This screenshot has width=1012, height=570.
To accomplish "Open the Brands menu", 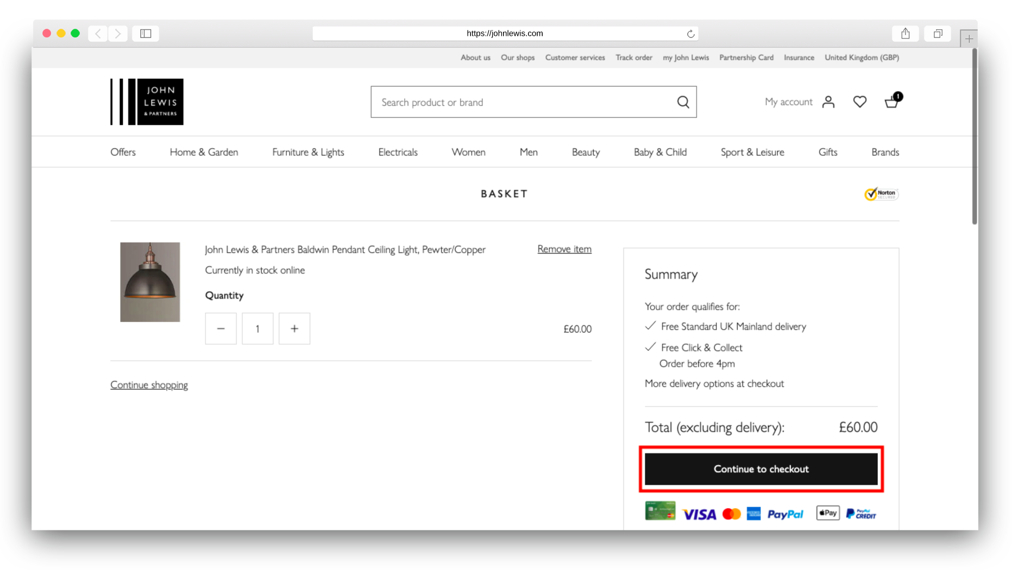I will (885, 152).
